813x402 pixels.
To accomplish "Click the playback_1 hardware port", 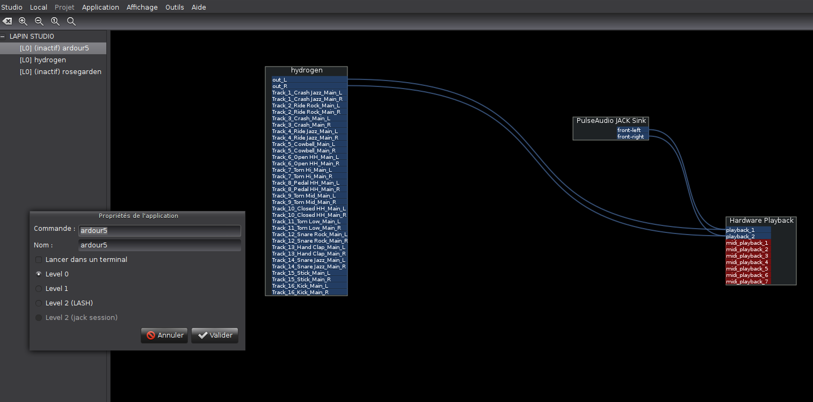I will click(749, 230).
